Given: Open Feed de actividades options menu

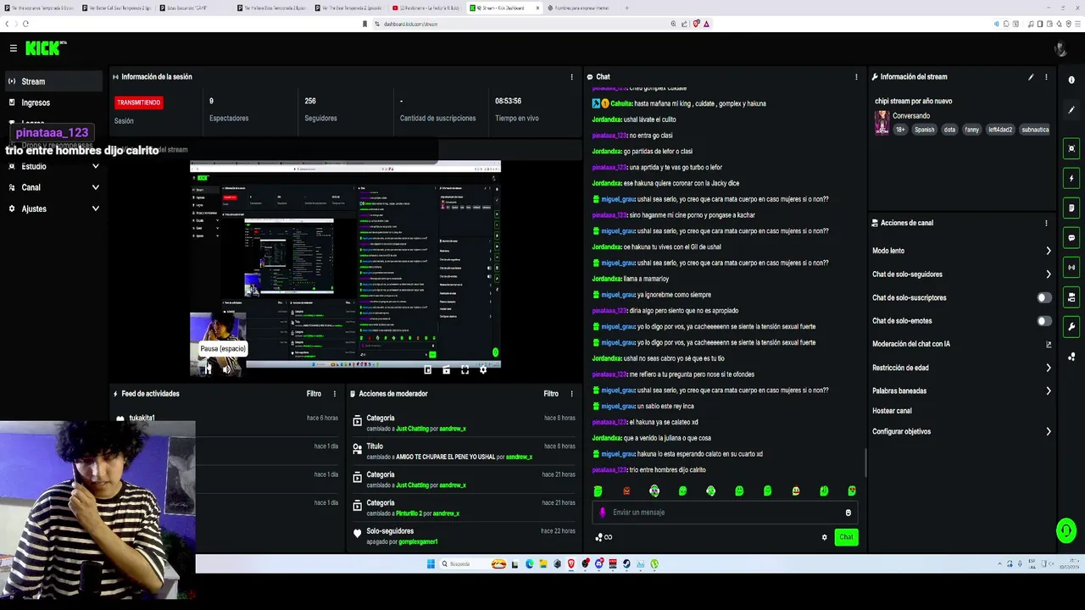Looking at the screenshot, I should coord(334,394).
